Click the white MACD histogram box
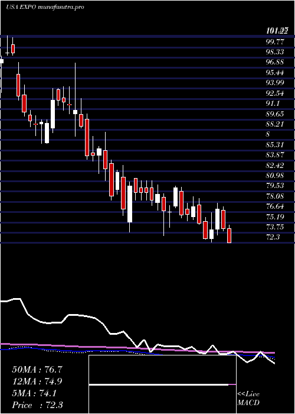This screenshot has width=295, height=414. pos(162,384)
